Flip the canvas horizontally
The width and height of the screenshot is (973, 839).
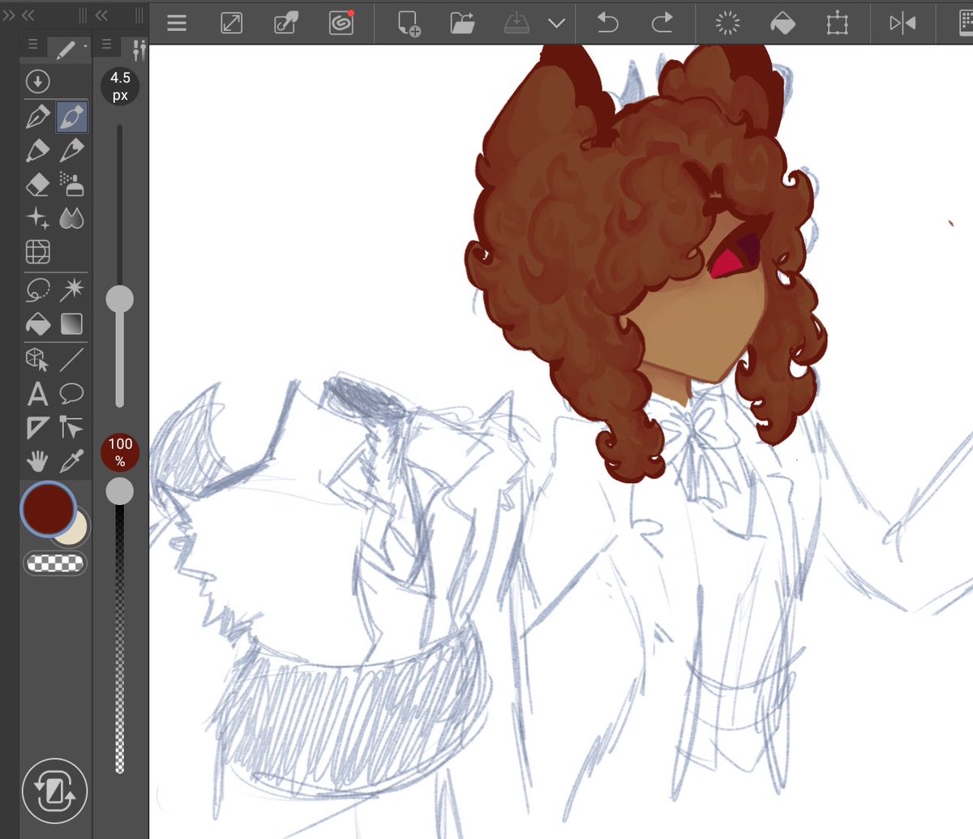tap(902, 24)
